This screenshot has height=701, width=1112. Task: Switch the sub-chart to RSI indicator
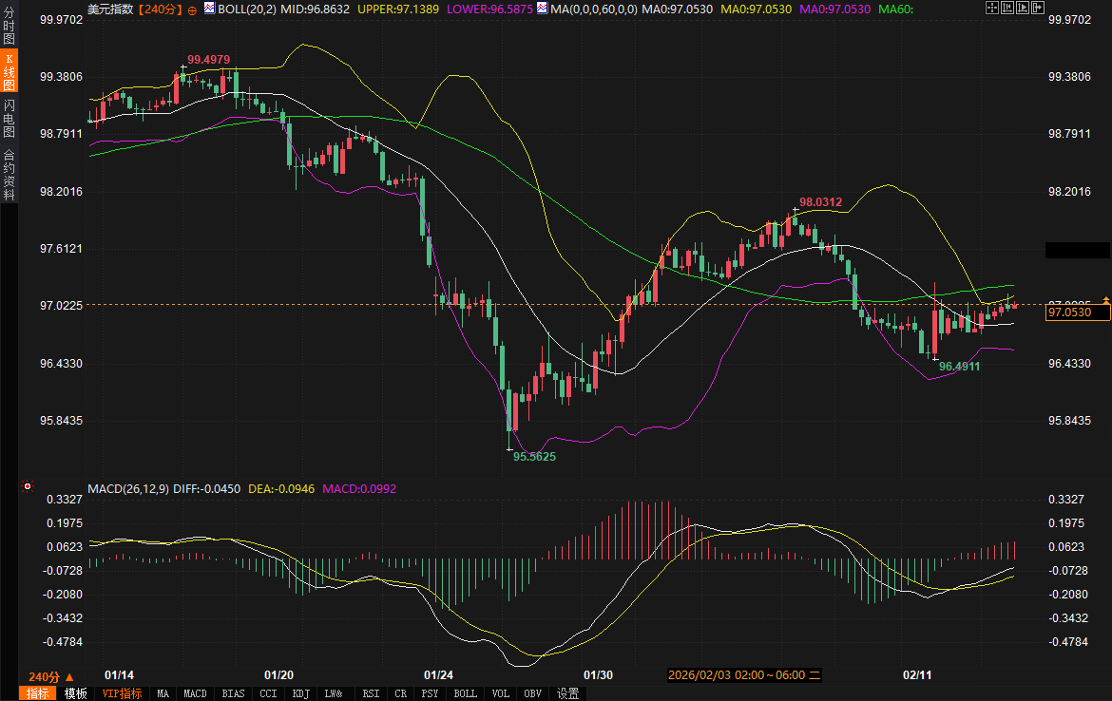(371, 693)
